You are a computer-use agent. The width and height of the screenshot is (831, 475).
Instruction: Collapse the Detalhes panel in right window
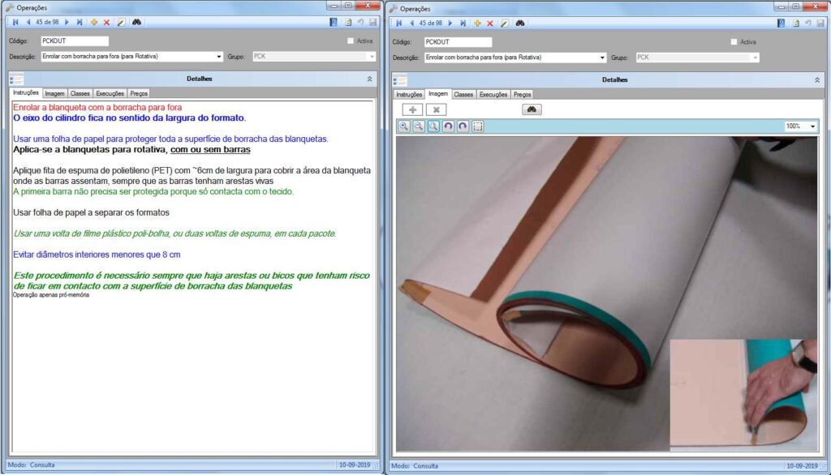[x=817, y=80]
